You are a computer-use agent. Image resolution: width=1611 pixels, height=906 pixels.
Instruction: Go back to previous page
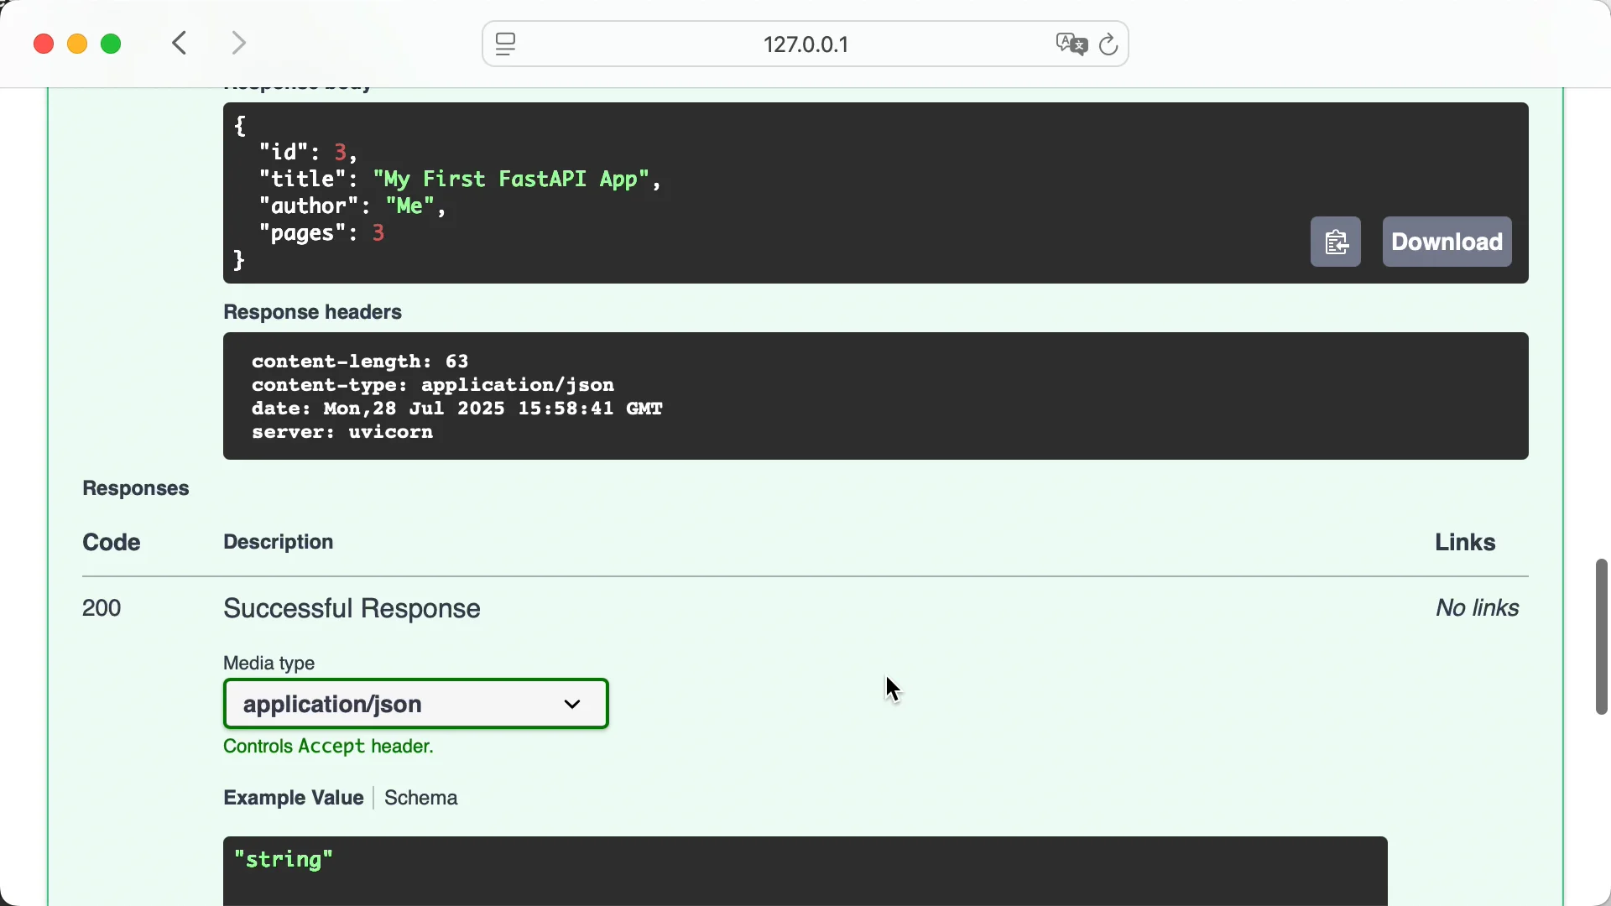(x=180, y=44)
